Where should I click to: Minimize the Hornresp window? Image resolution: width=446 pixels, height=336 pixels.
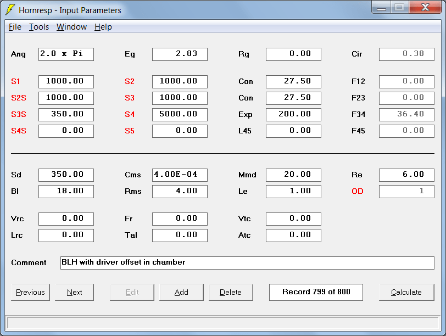(x=381, y=8)
